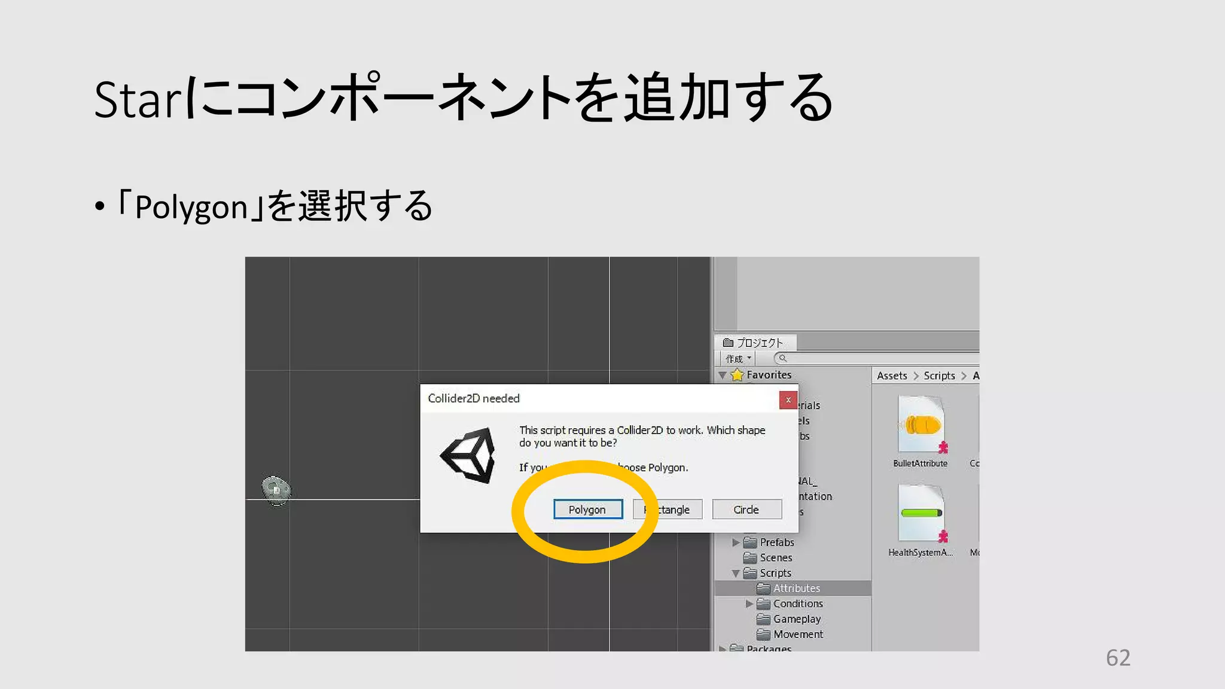Choose the Circle collider button
The height and width of the screenshot is (689, 1225).
click(746, 510)
